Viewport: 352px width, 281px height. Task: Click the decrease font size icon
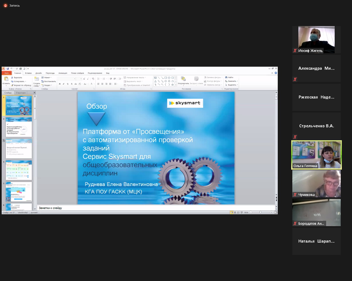[88, 79]
